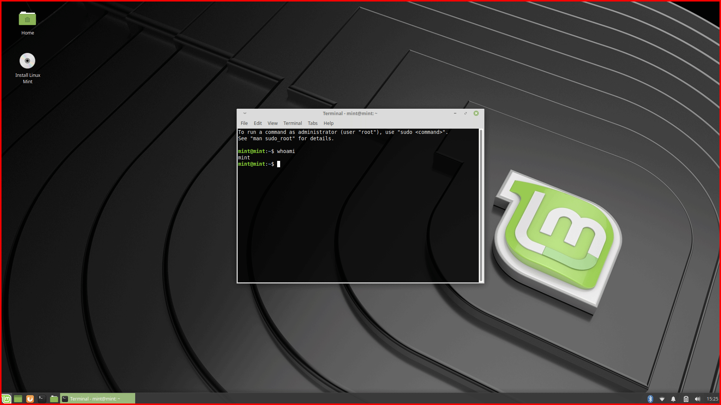Open the volume speaker tray icon

click(x=697, y=399)
